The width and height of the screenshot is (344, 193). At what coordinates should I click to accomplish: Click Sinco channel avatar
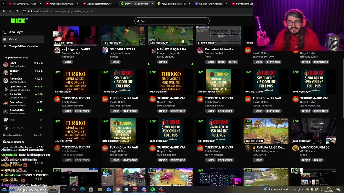[x=296, y=149]
